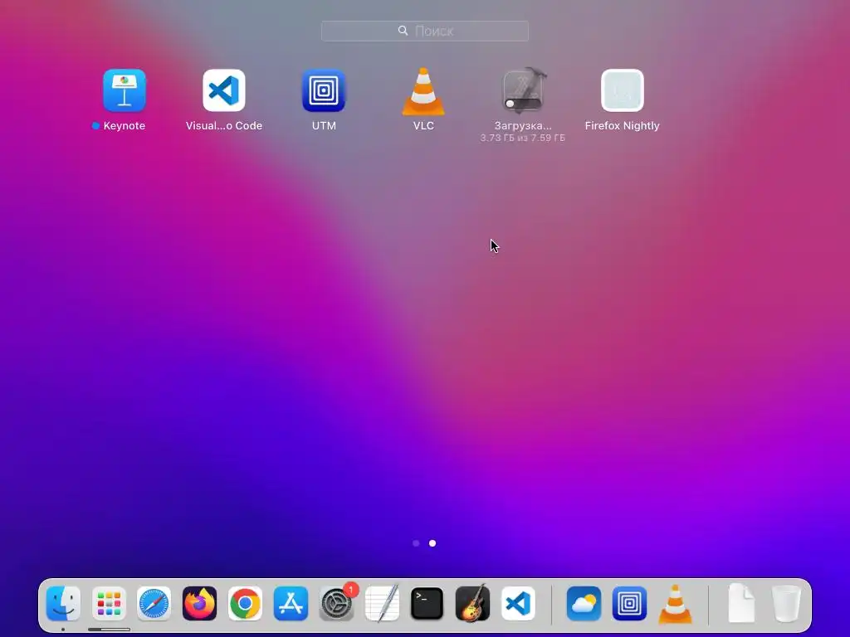
Task: Open the weather cloud app in Dock
Action: click(x=584, y=604)
